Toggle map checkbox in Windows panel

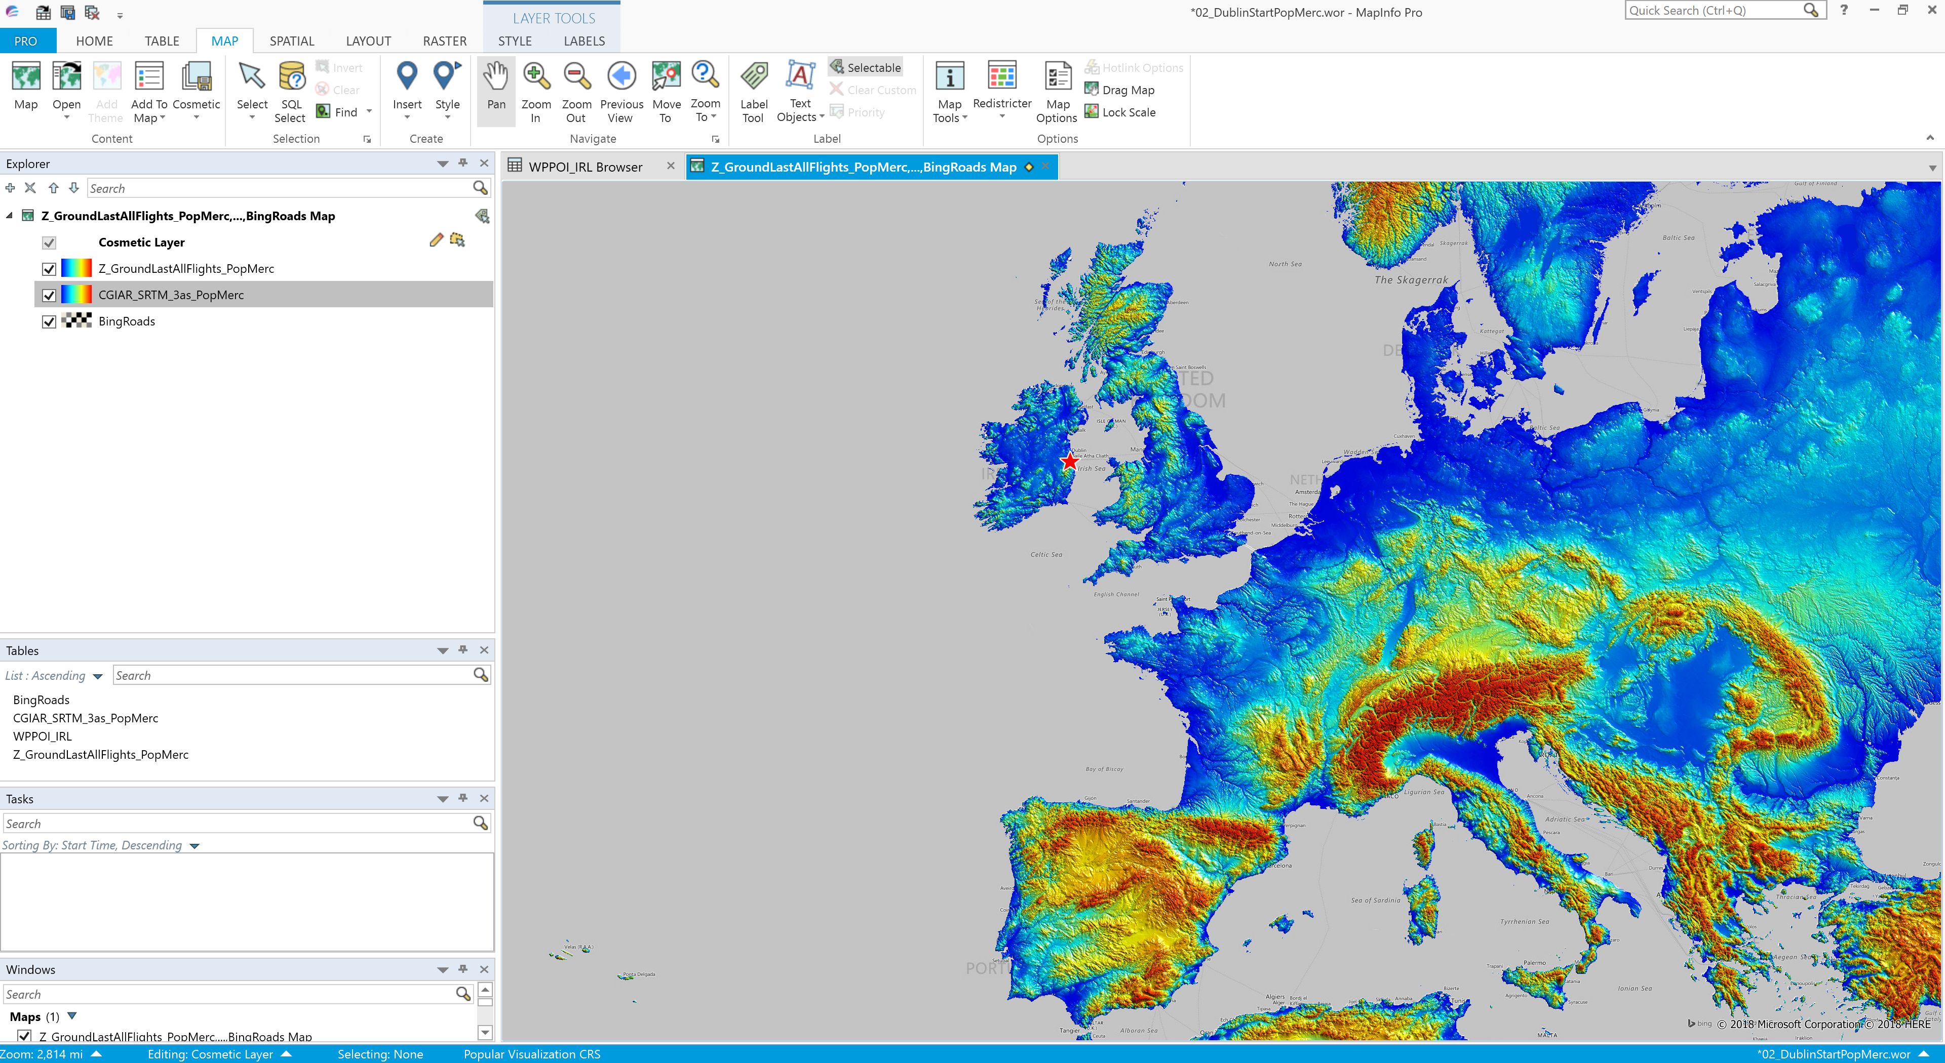(24, 1037)
